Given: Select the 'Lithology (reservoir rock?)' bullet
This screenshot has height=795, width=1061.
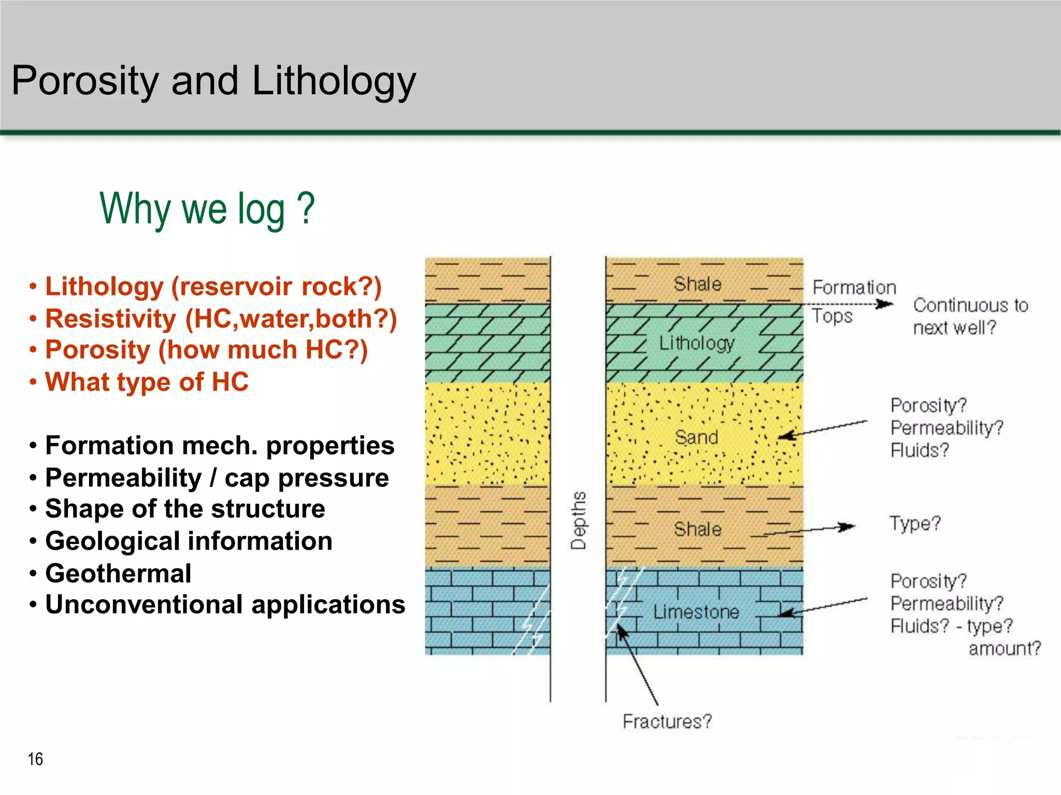Looking at the screenshot, I should pyautogui.click(x=213, y=286).
